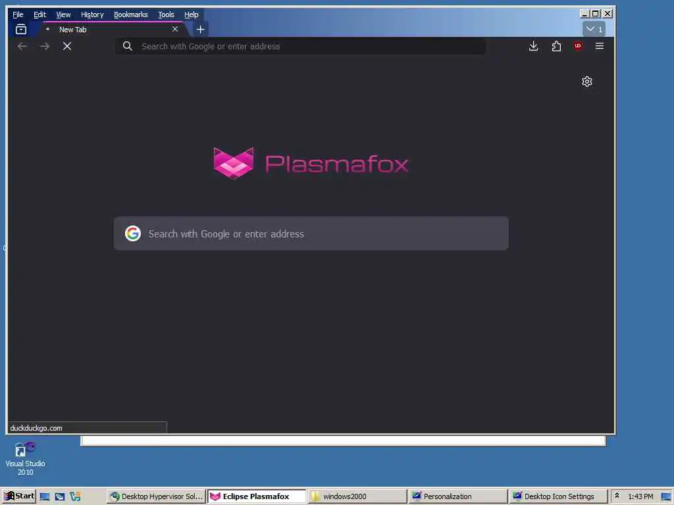Open new tab page settings gear
The width and height of the screenshot is (674, 505).
click(586, 82)
